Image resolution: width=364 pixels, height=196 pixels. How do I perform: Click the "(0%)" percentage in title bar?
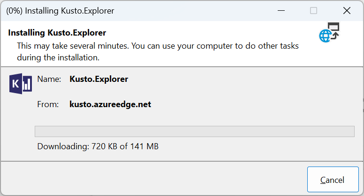pos(15,10)
